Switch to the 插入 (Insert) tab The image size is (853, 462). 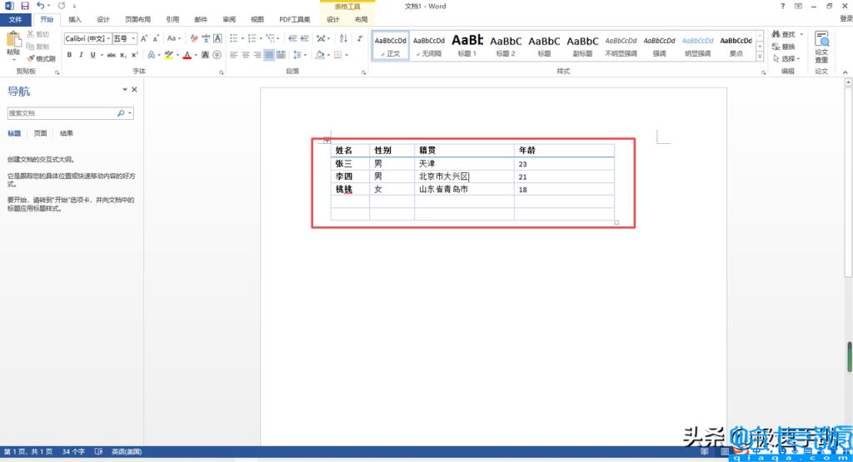coord(75,20)
